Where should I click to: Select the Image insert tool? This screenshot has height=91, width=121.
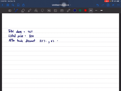(x=55, y=11)
